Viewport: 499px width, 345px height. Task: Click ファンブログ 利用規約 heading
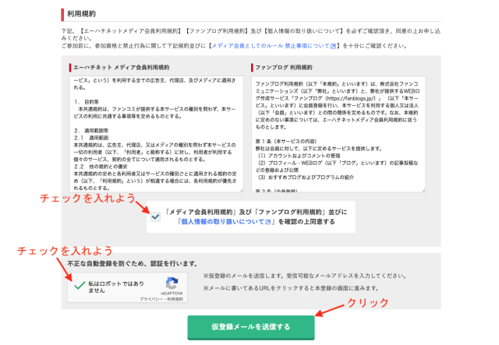point(284,68)
